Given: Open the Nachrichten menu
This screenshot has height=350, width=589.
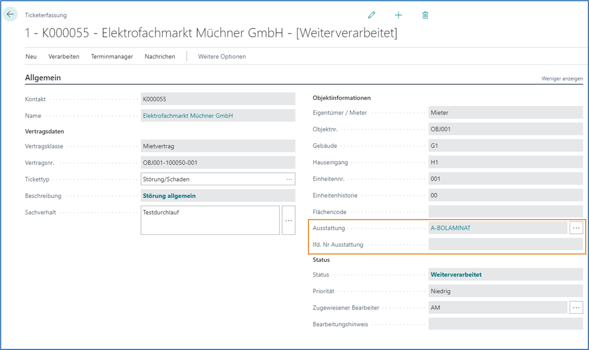Looking at the screenshot, I should 160,56.
